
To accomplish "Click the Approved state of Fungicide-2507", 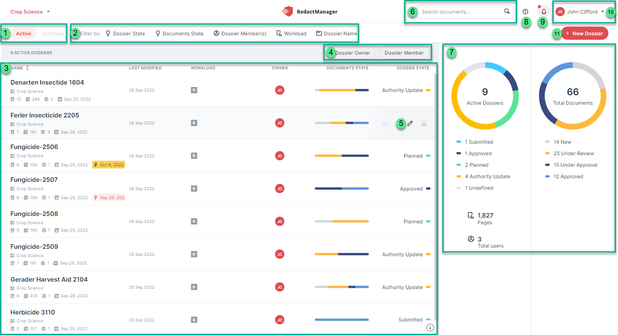I will (415, 188).
